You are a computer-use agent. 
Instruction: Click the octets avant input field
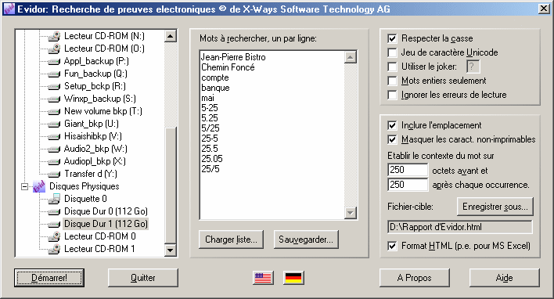point(408,170)
